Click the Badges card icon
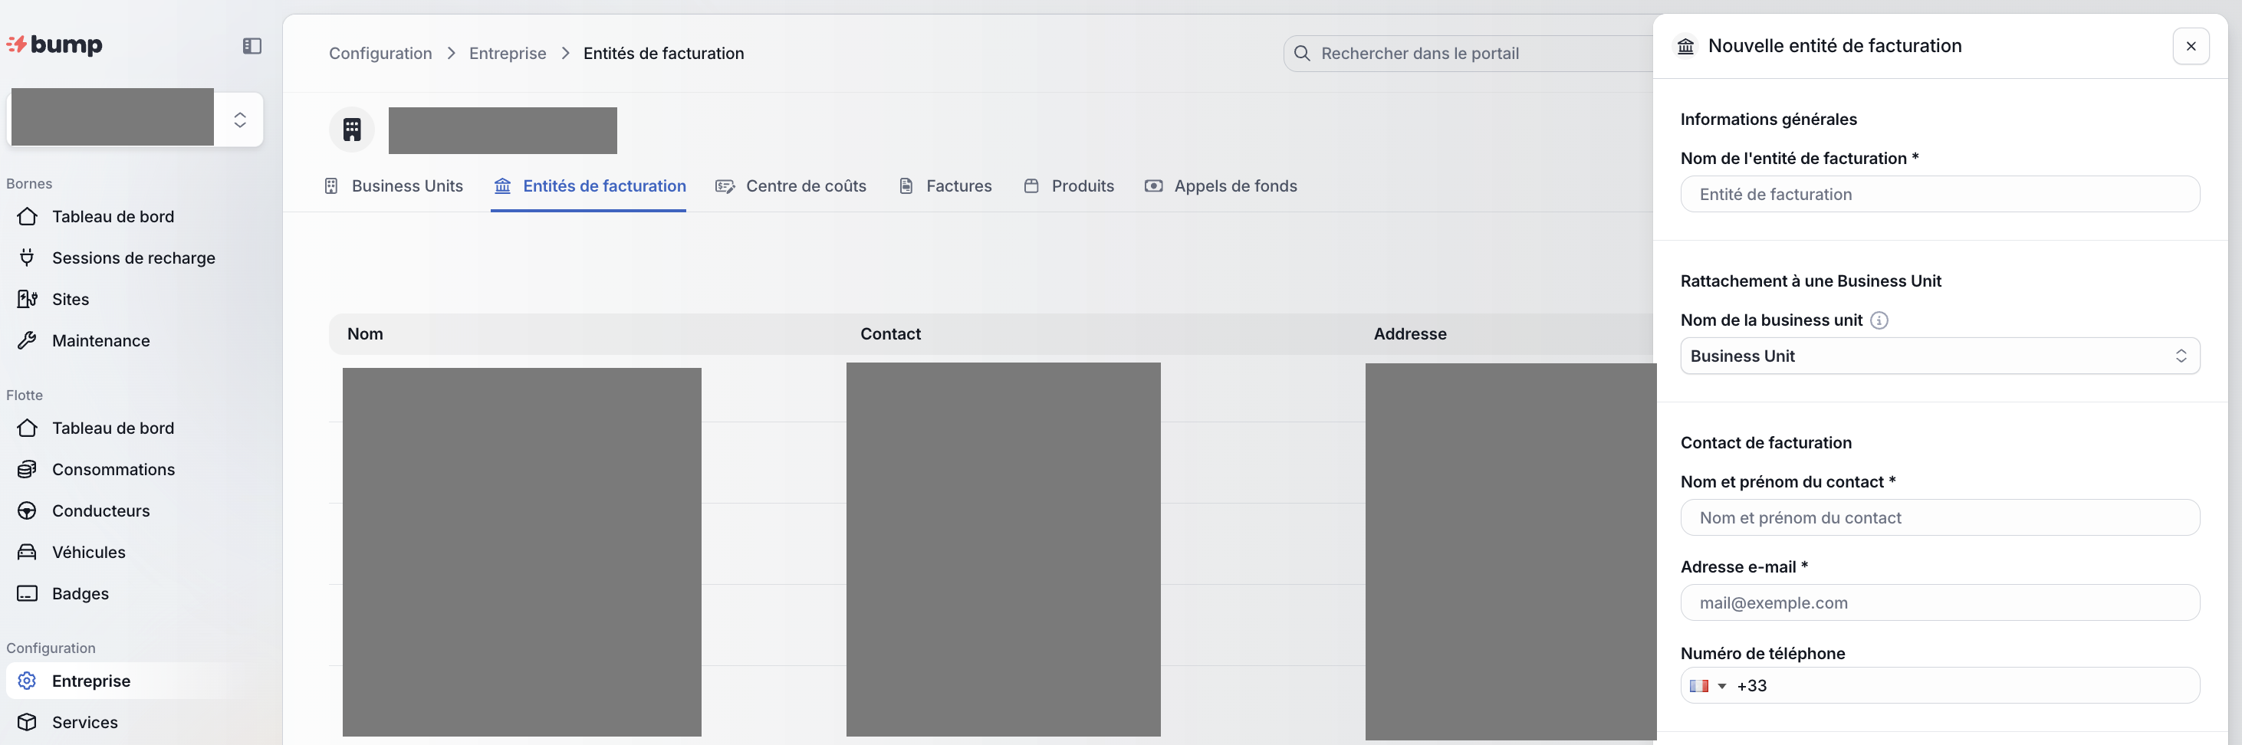The width and height of the screenshot is (2242, 745). 27,593
